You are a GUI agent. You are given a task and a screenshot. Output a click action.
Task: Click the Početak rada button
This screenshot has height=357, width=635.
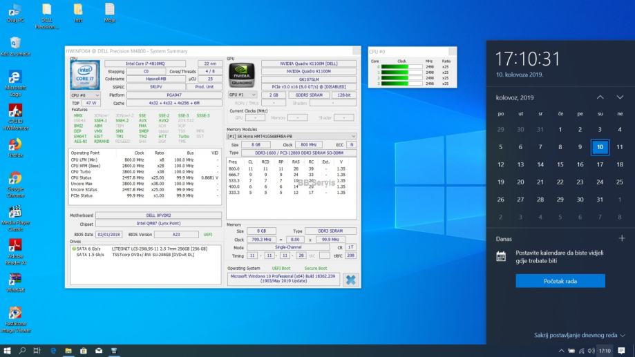pos(560,281)
